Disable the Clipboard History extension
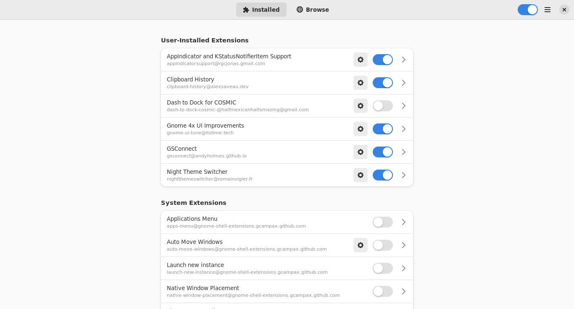This screenshot has width=574, height=309. tap(383, 83)
